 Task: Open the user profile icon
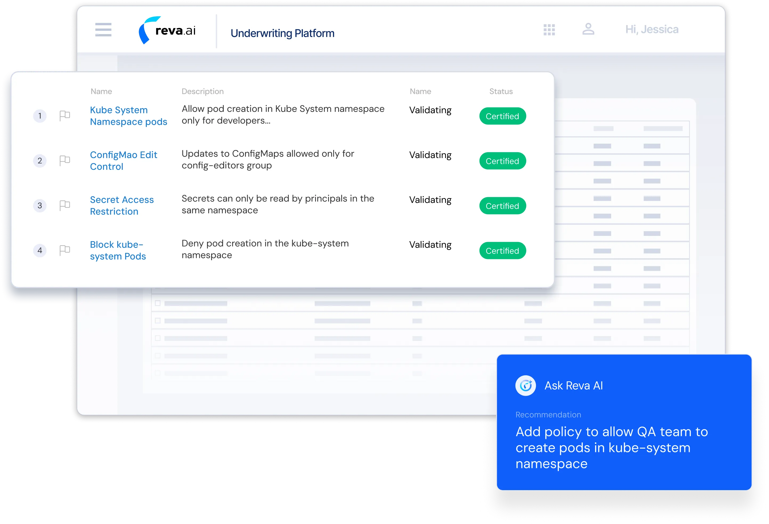(588, 29)
